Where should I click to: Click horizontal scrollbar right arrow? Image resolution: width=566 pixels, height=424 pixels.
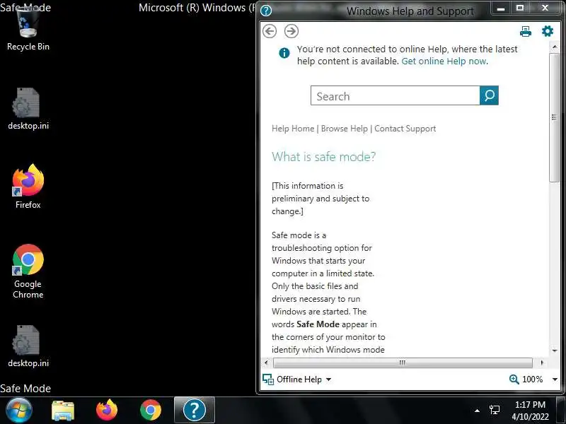pyautogui.click(x=542, y=363)
